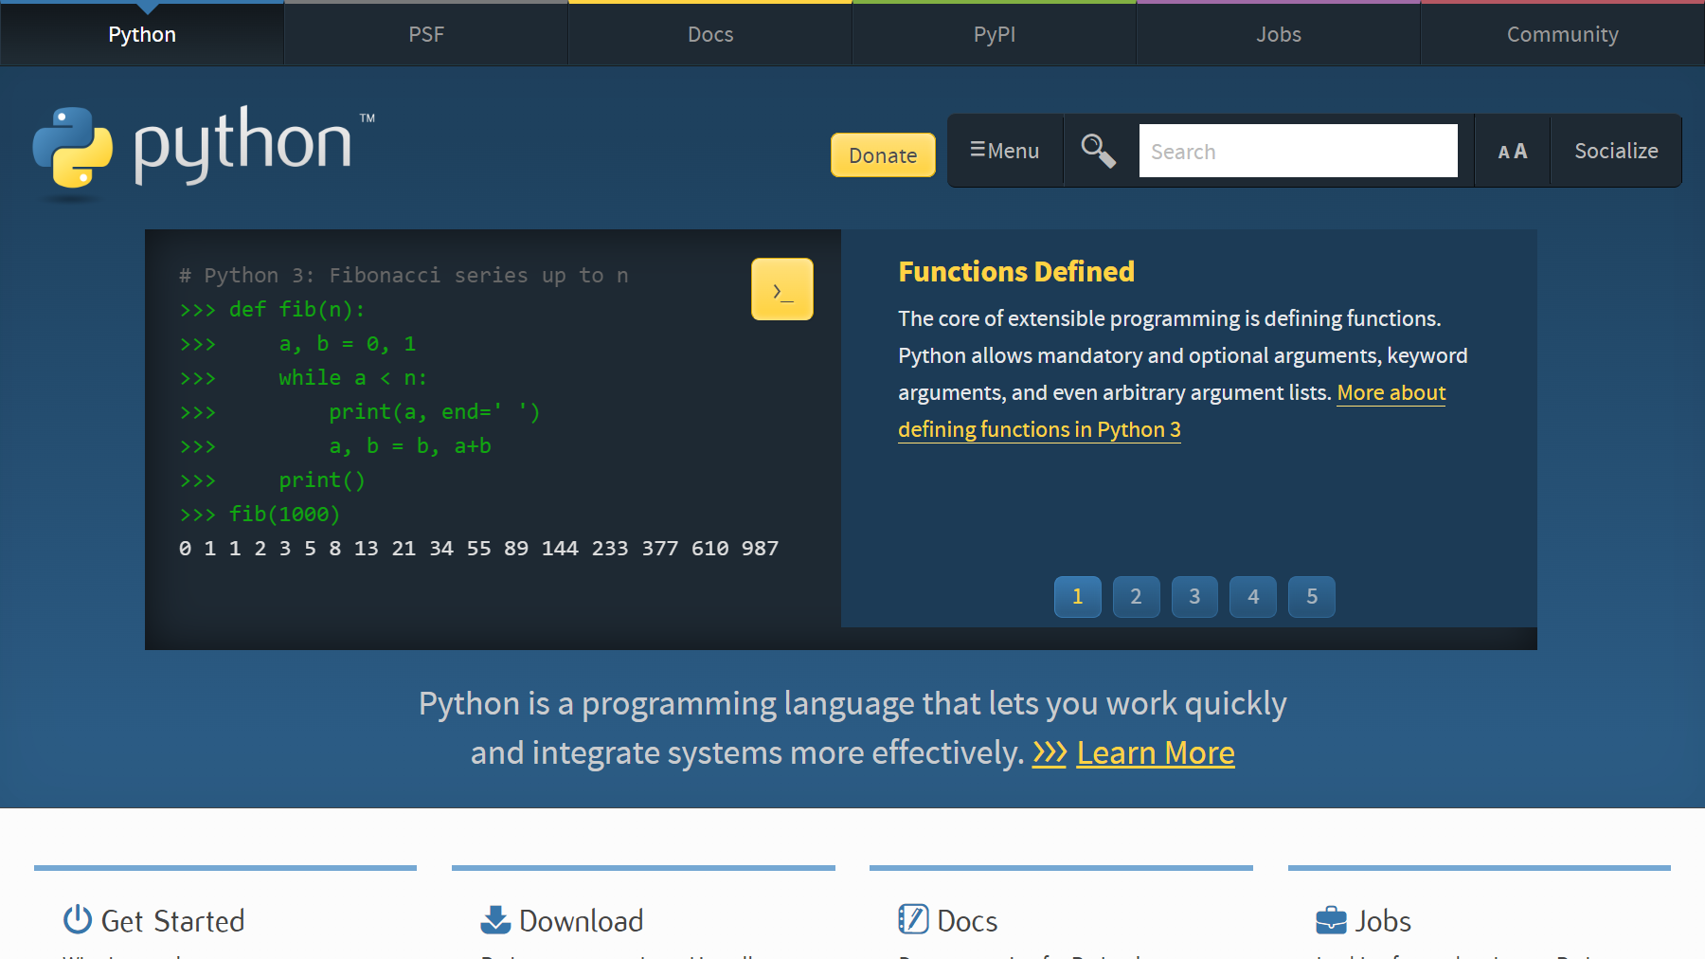Select carousel slide 3
The image size is (1705, 959).
click(1194, 597)
